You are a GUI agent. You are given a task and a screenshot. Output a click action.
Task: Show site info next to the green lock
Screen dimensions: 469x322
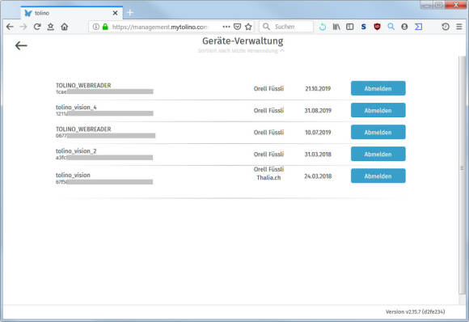tap(95, 27)
